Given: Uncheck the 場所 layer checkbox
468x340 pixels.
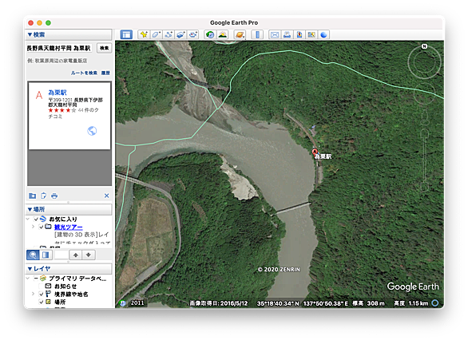Looking at the screenshot, I should [42, 302].
